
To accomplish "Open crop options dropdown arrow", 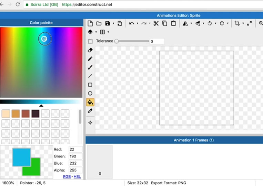I will tap(243, 23).
